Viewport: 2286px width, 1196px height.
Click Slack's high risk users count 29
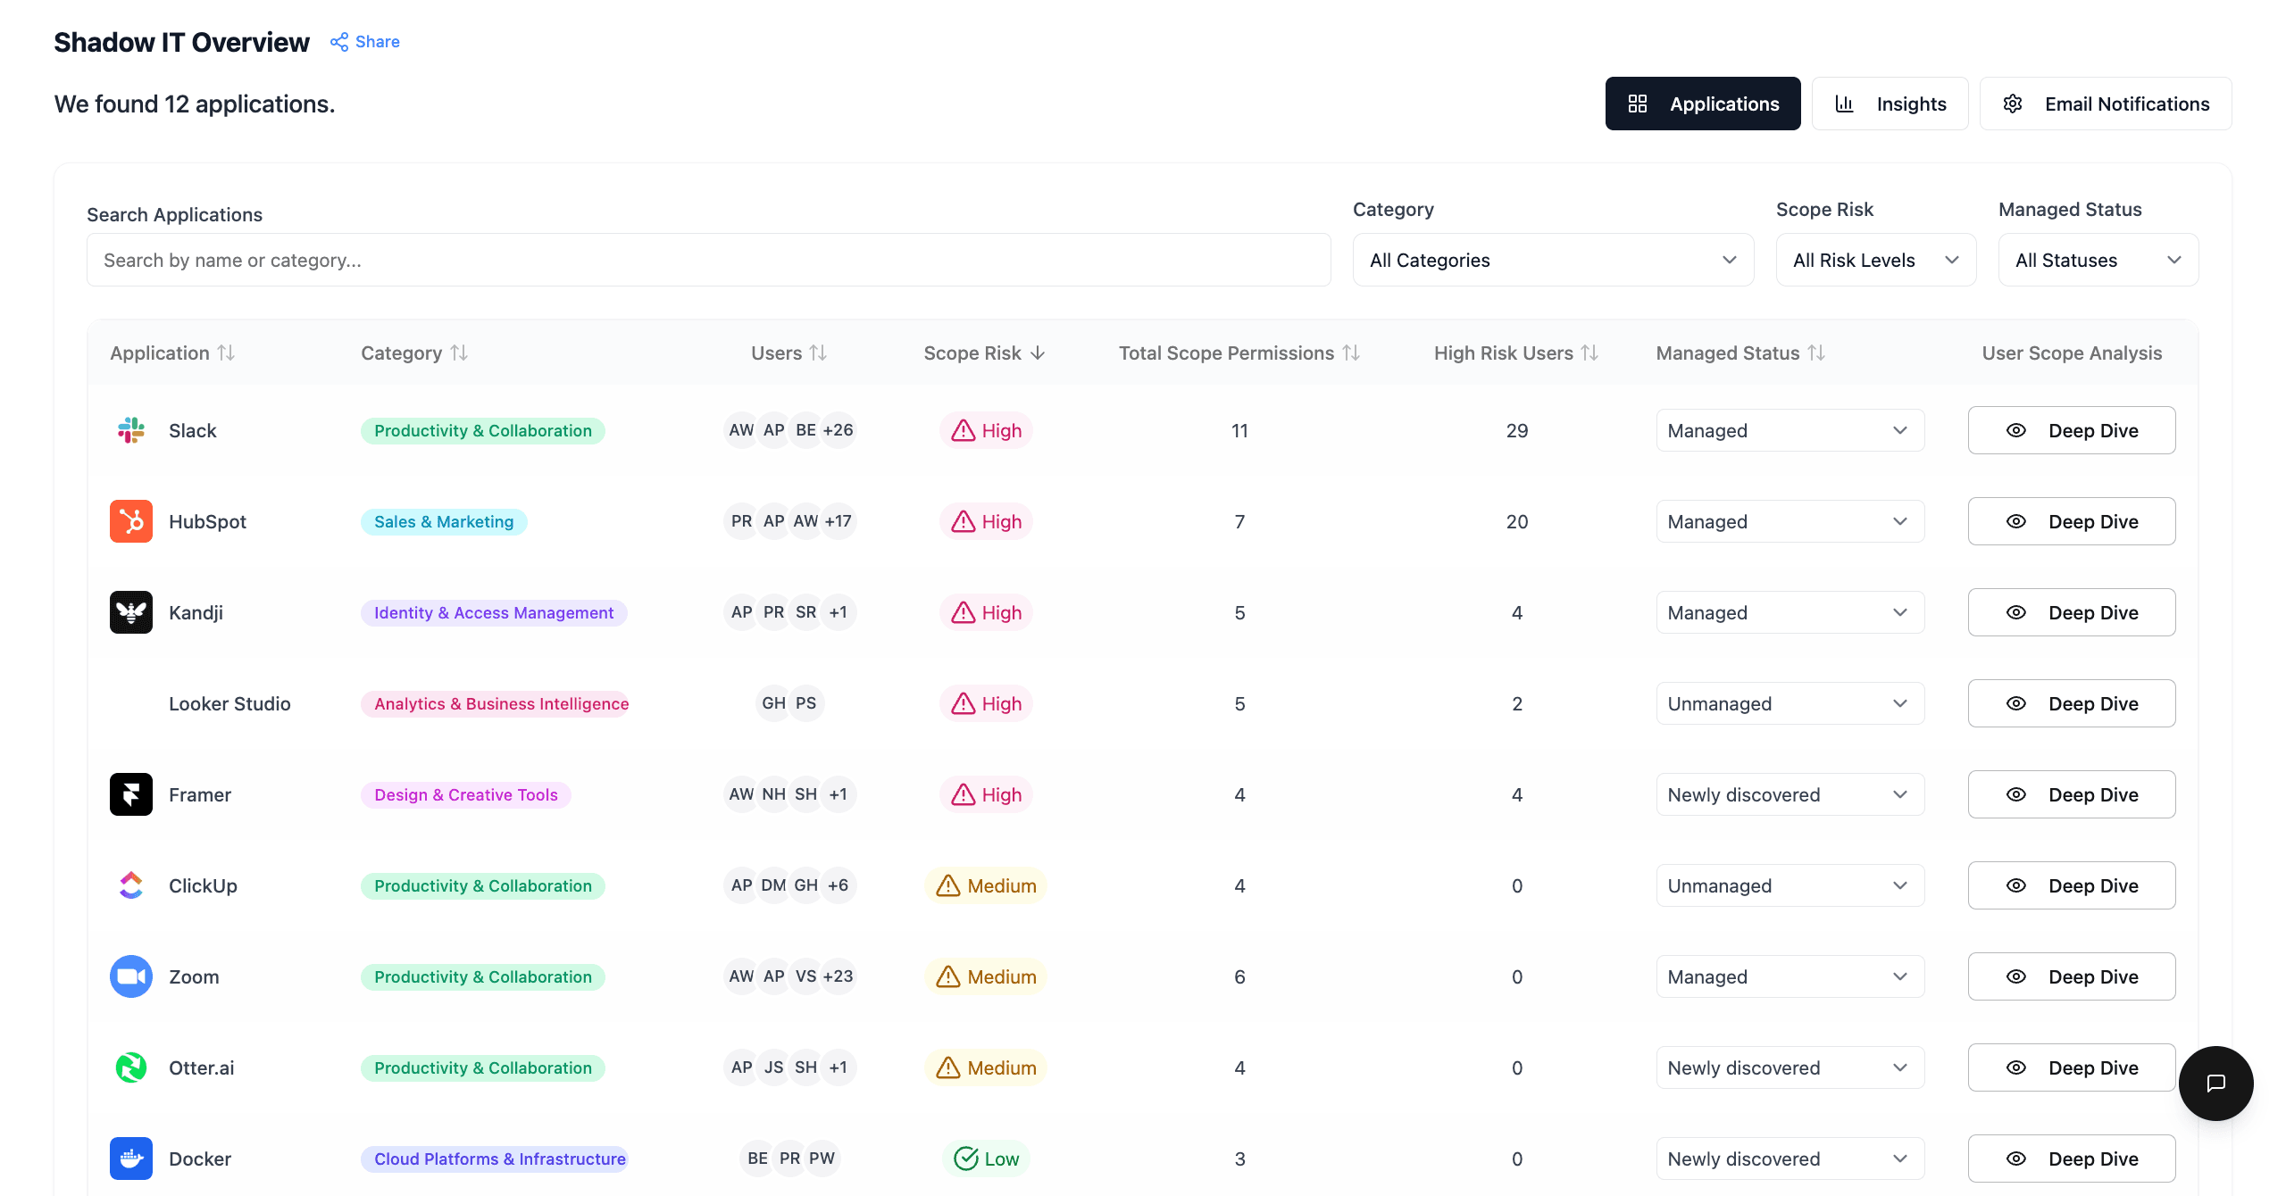[x=1516, y=430]
